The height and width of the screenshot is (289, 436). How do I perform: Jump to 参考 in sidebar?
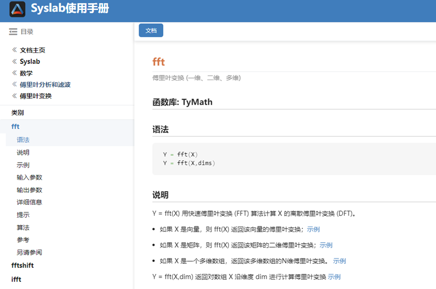[23, 240]
